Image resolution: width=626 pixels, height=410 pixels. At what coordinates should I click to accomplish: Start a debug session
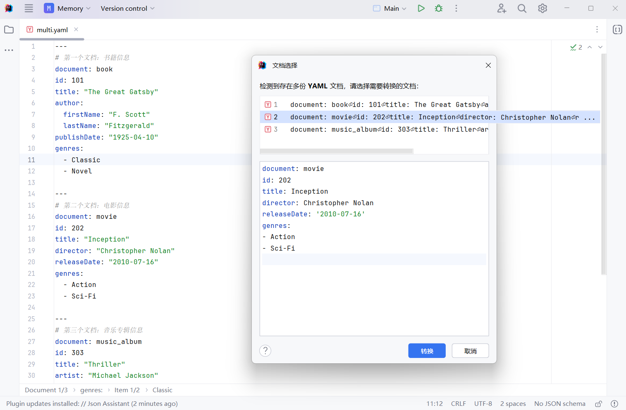coord(438,8)
